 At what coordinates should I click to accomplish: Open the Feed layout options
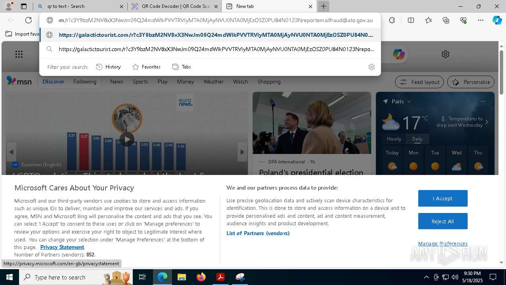click(x=420, y=82)
